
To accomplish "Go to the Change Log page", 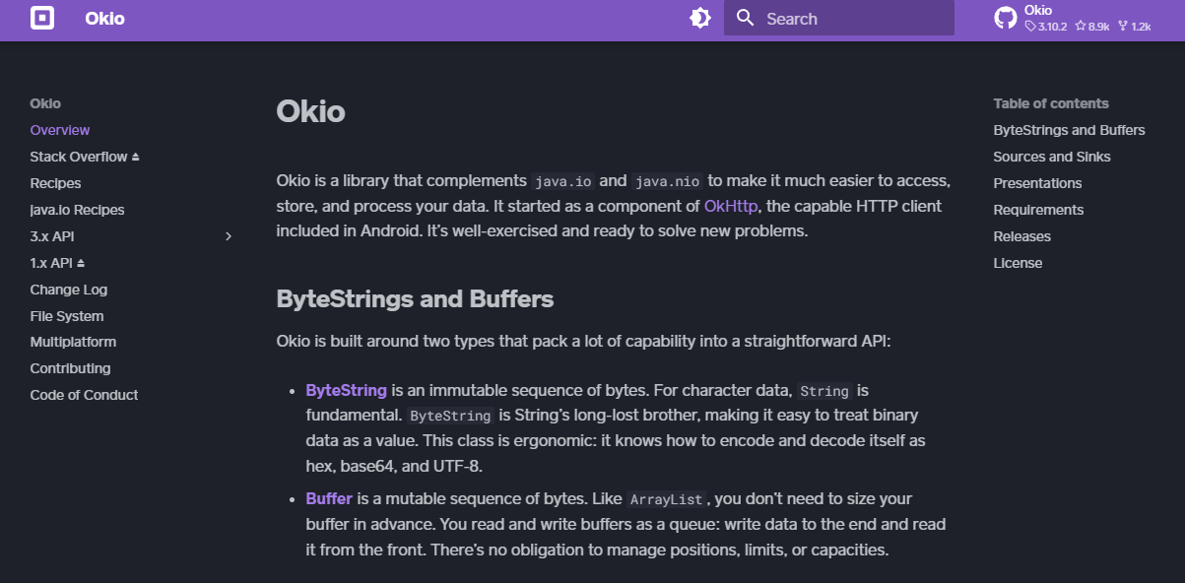I will (x=68, y=290).
